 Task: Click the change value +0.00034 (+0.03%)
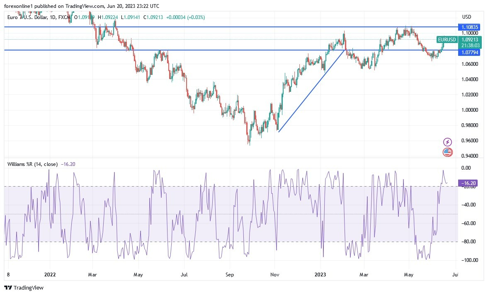tap(185, 17)
